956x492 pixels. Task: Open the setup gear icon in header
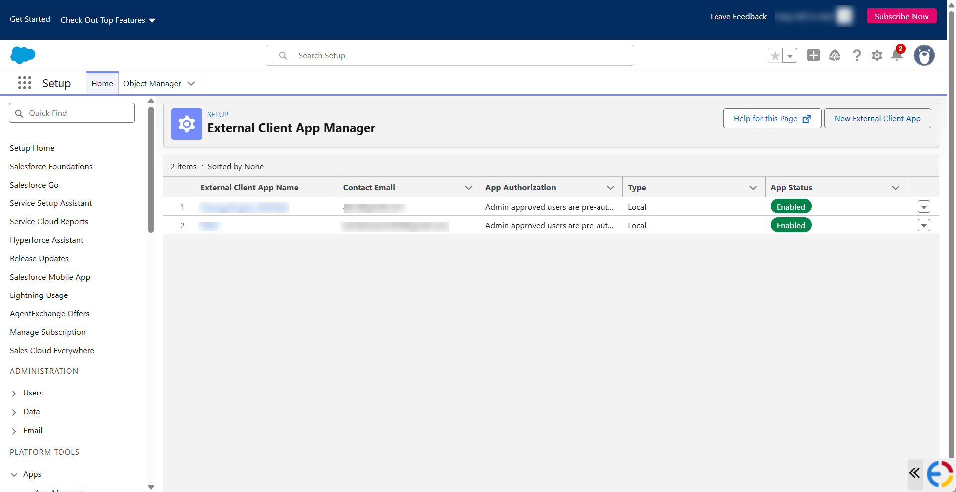point(877,55)
